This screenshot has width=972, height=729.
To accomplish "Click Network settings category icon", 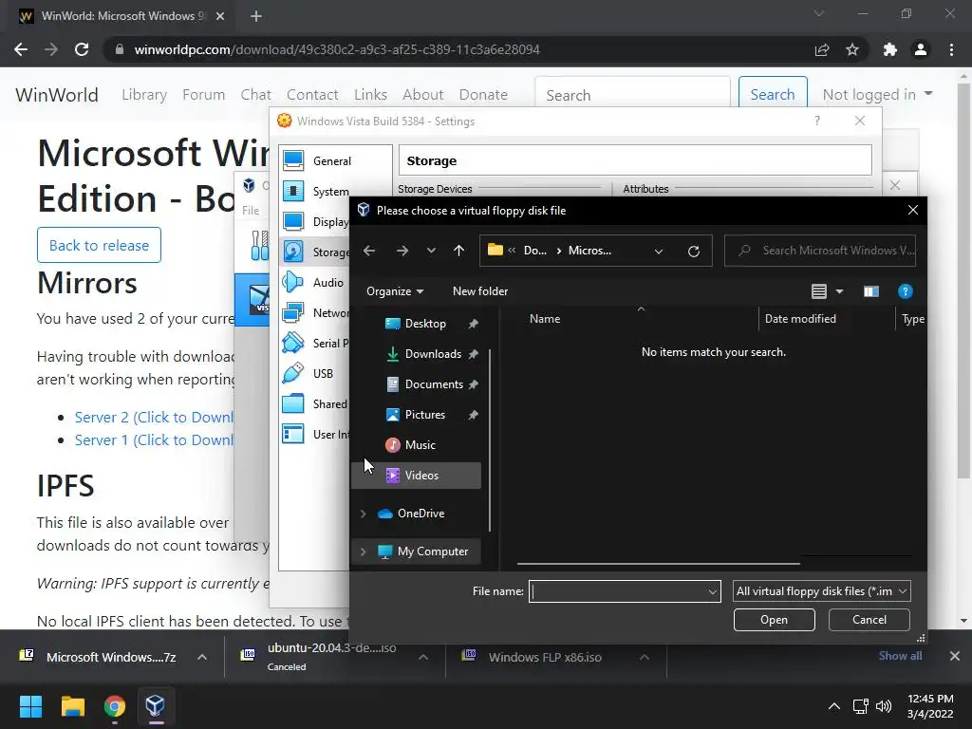I will click(293, 313).
